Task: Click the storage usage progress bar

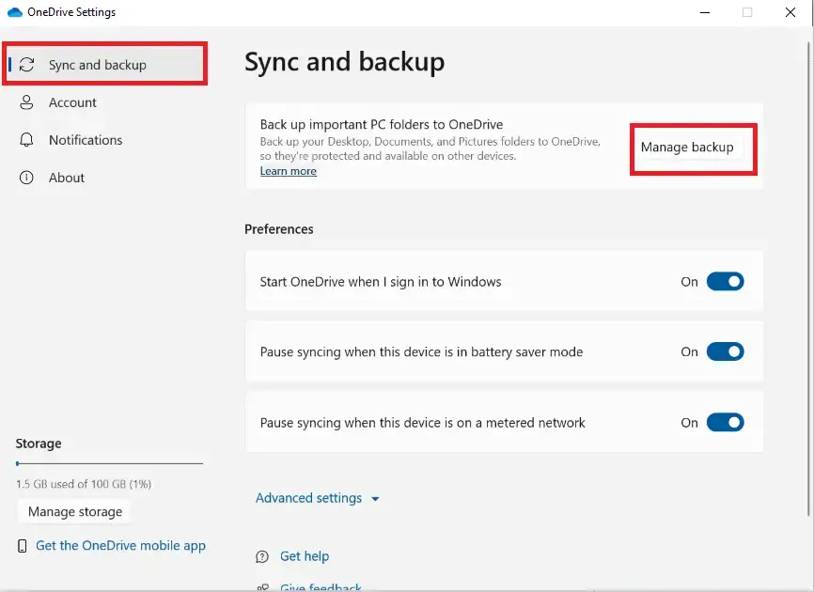Action: coord(108,462)
